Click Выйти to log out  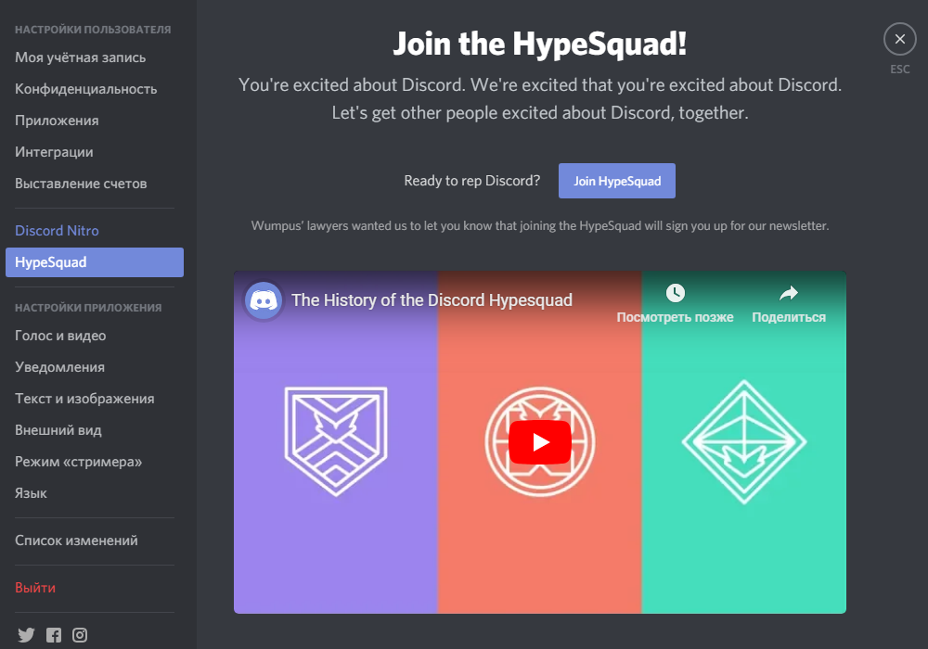click(35, 588)
